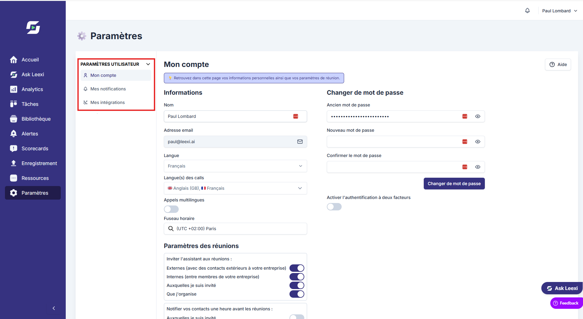Collapse the Paramètres utilisateur section
The image size is (583, 319).
click(148, 64)
